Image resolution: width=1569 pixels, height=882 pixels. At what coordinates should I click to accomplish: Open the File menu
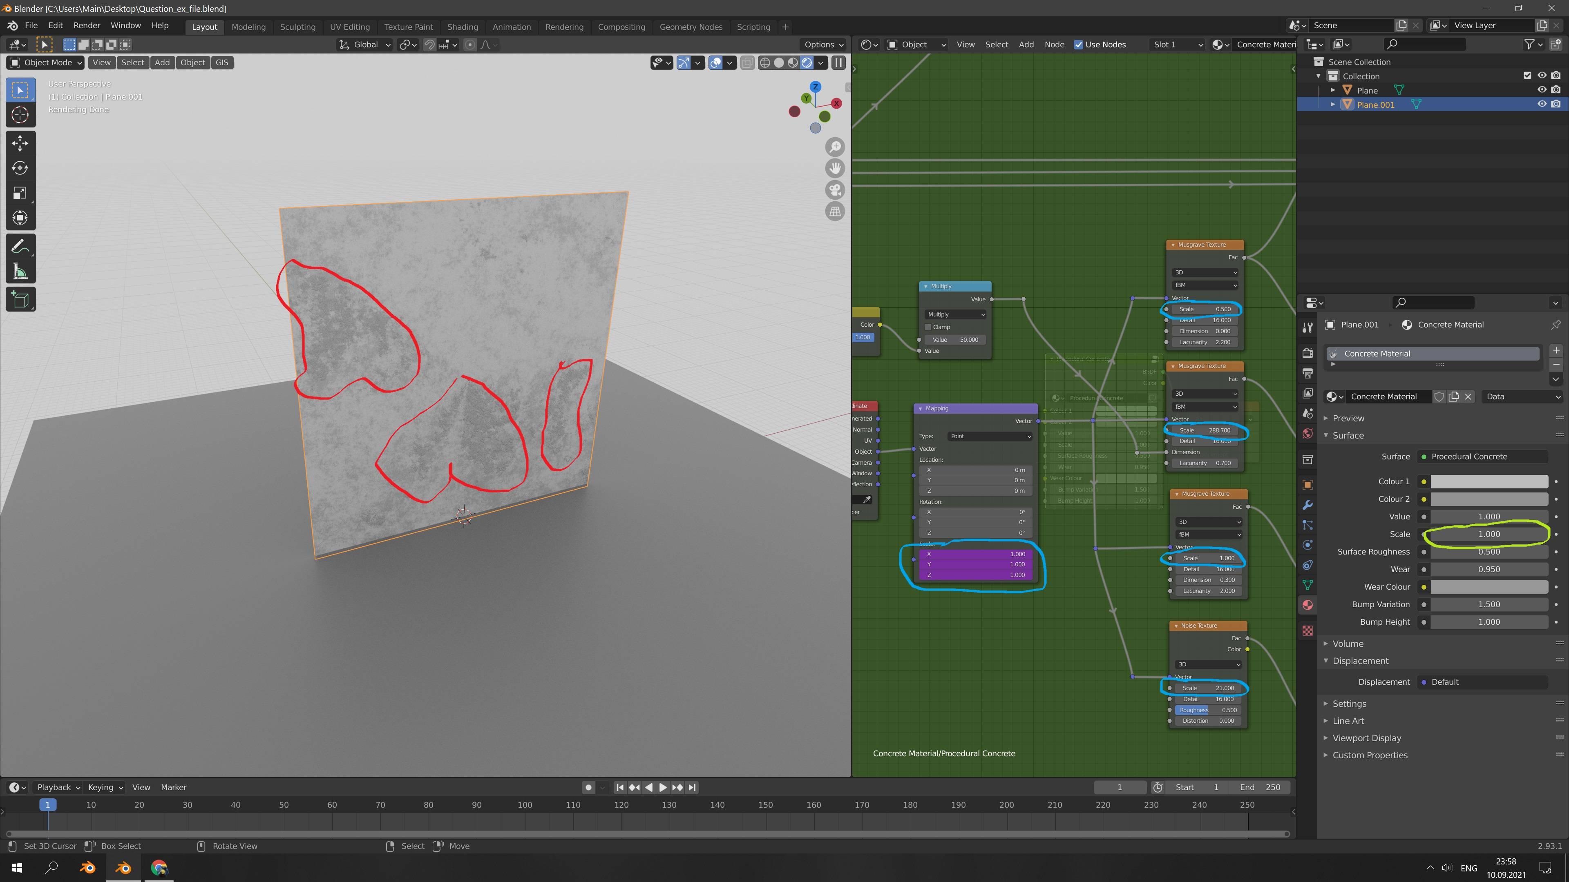(31, 26)
